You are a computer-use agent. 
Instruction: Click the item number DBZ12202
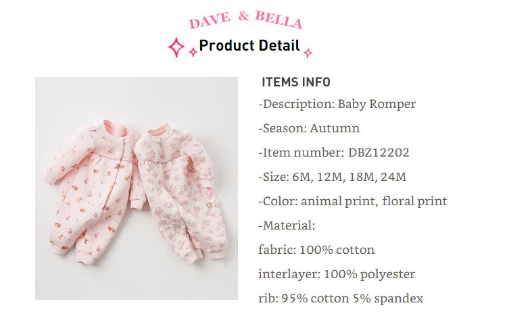coord(379,153)
